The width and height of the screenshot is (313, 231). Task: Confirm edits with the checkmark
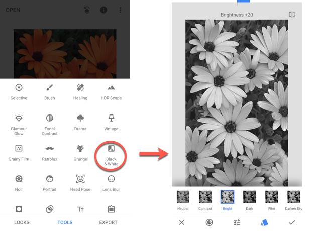(292, 222)
